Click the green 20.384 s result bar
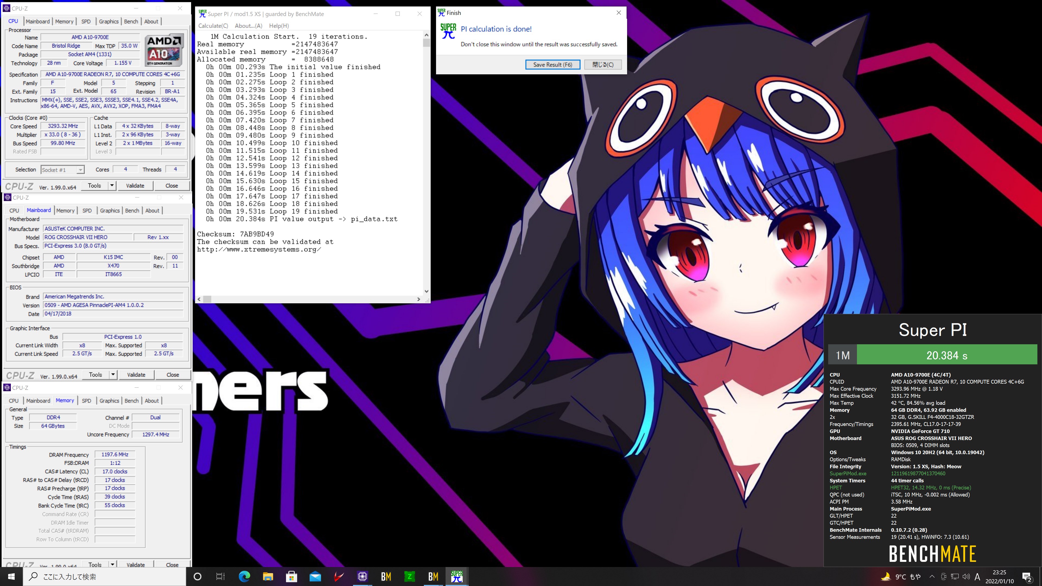This screenshot has height=586, width=1042. click(946, 355)
